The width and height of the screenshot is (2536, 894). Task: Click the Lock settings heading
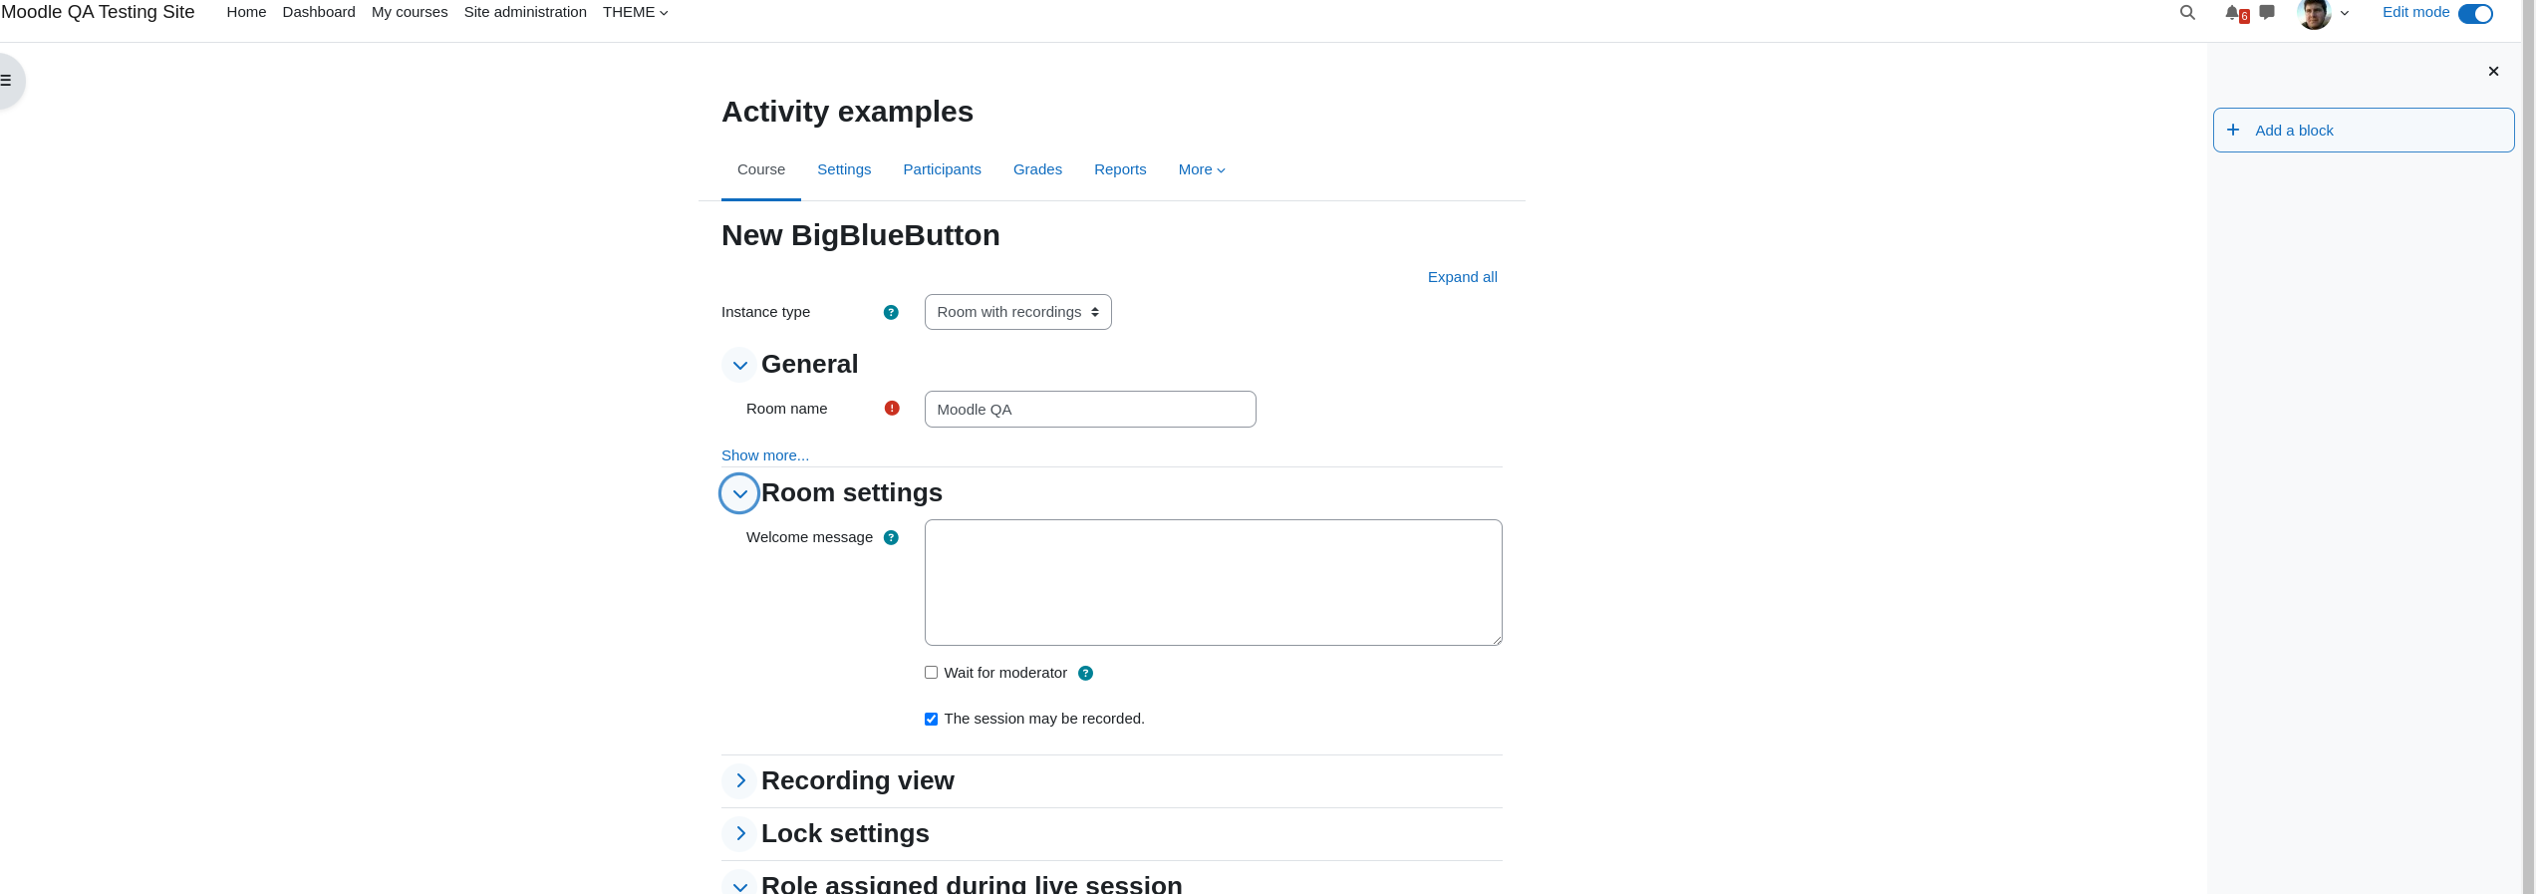[845, 833]
